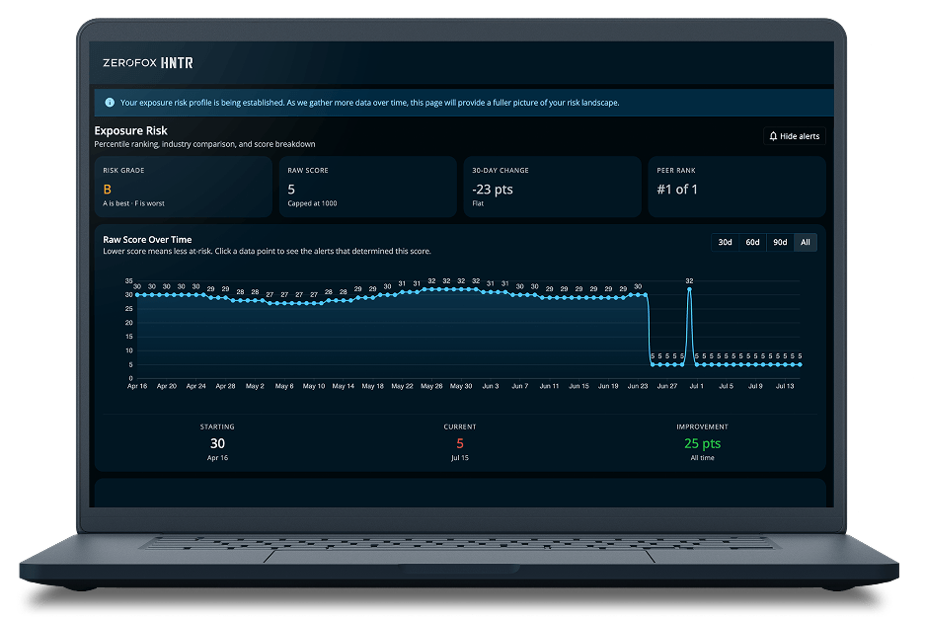
Task: Click the Starting score value 30
Action: [217, 443]
